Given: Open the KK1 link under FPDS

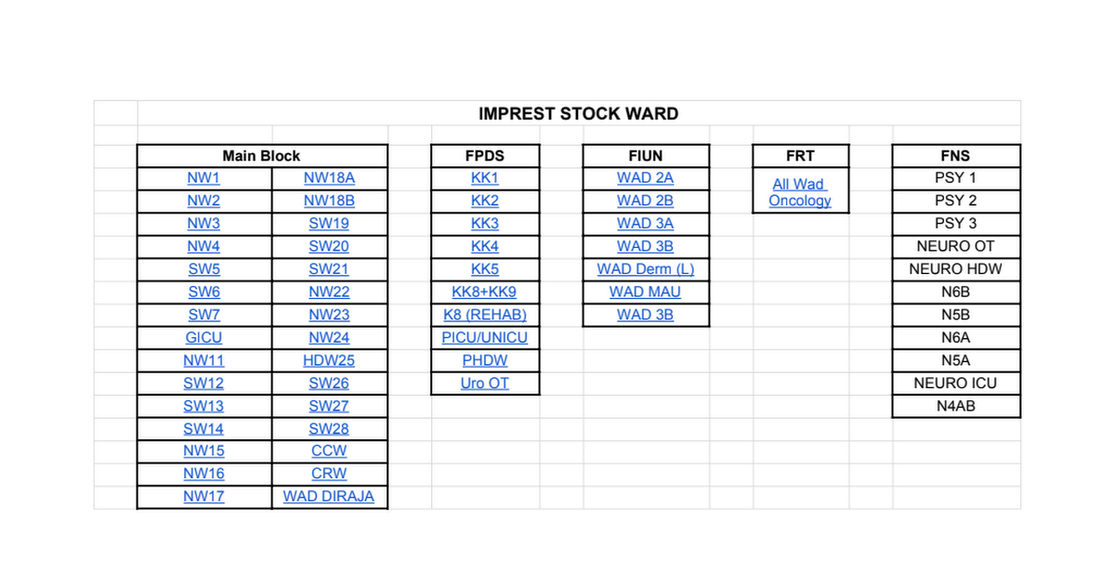Looking at the screenshot, I should tap(485, 178).
